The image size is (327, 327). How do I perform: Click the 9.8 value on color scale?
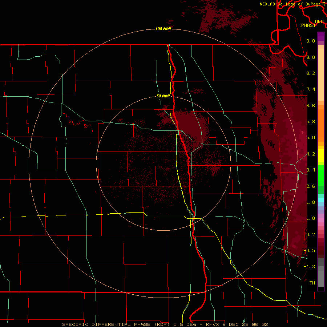[x=311, y=41]
